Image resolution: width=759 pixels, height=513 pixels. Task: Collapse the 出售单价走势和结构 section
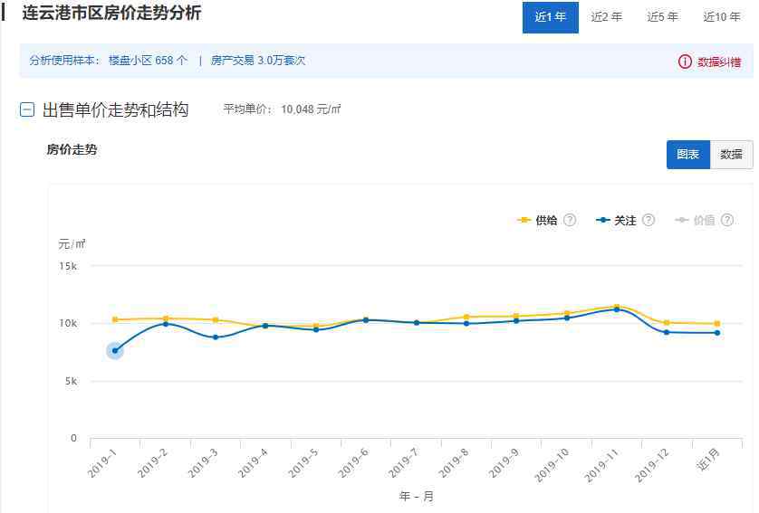pos(27,109)
